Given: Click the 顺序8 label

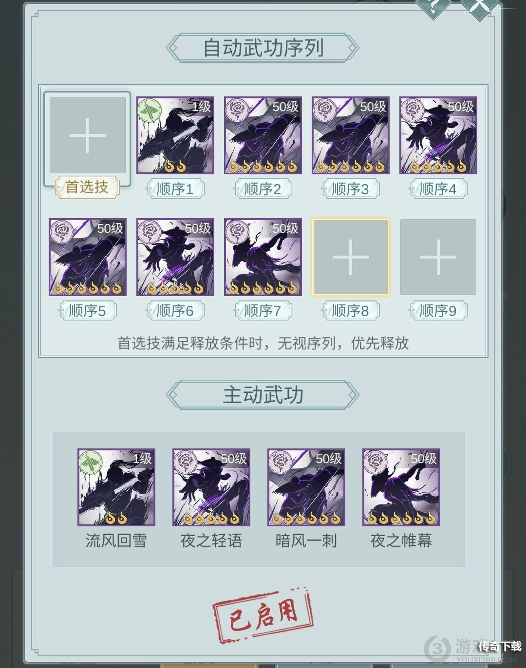Looking at the screenshot, I should 351,311.
